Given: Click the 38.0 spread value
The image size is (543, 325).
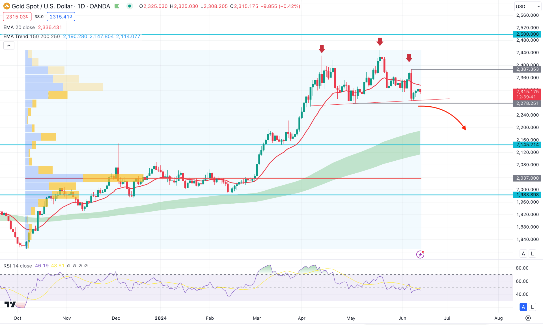Looking at the screenshot, I should 39,17.
